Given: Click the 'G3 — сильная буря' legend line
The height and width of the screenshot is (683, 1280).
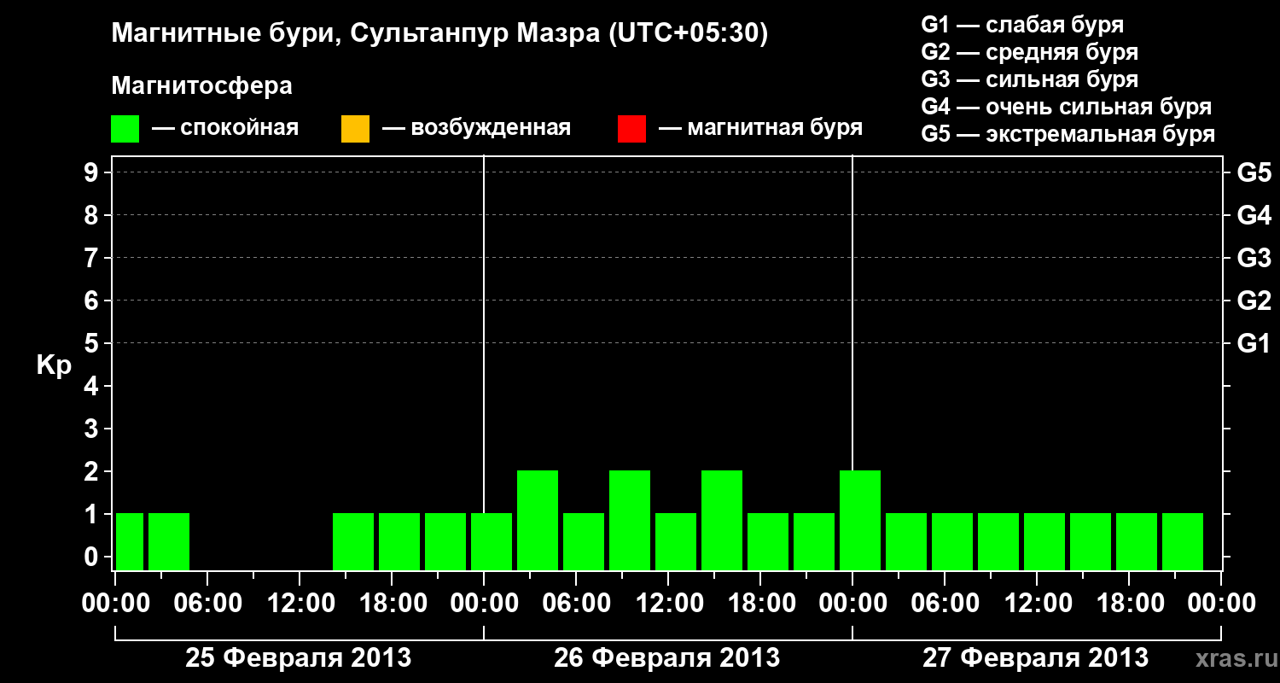Looking at the screenshot, I should pyautogui.click(x=1030, y=79).
